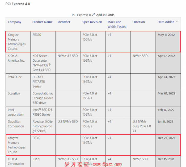Click NVMe SSD function in KIOXIA America row
The width and height of the screenshot is (186, 167).
pos(143,63)
